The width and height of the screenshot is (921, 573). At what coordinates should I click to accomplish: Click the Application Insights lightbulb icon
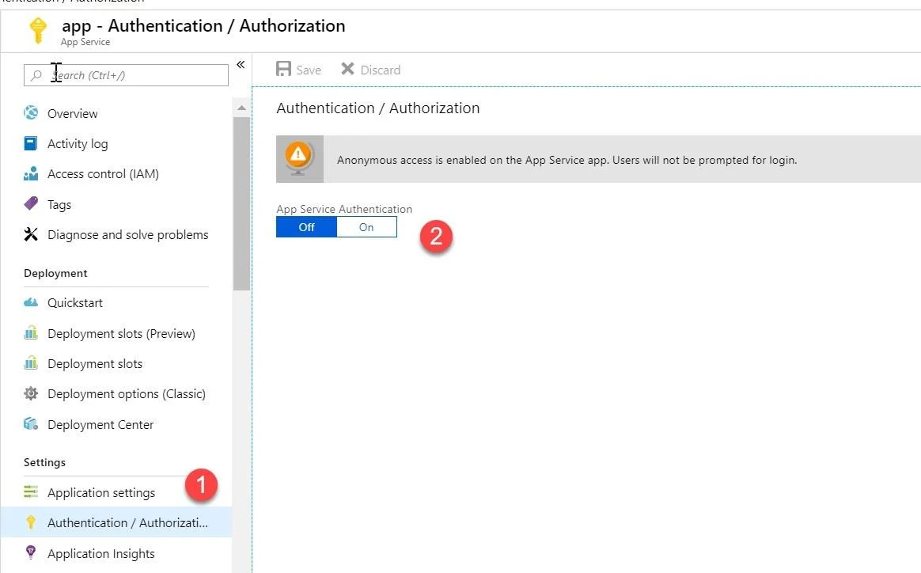tap(31, 552)
